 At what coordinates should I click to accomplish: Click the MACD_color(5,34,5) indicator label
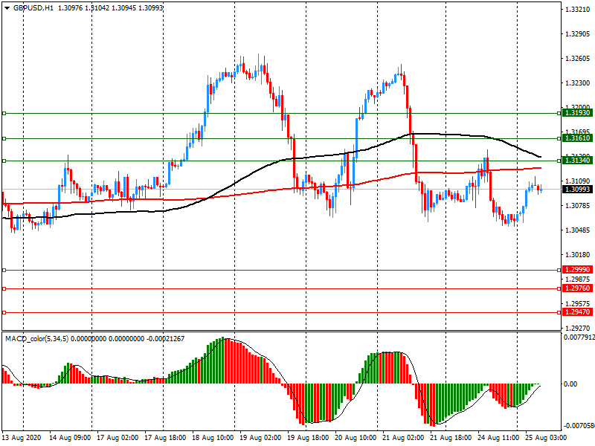[36, 339]
